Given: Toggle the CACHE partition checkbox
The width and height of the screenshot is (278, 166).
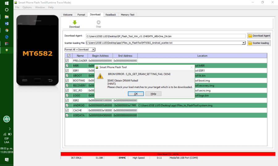Looking at the screenshot, I should (x=67, y=110).
